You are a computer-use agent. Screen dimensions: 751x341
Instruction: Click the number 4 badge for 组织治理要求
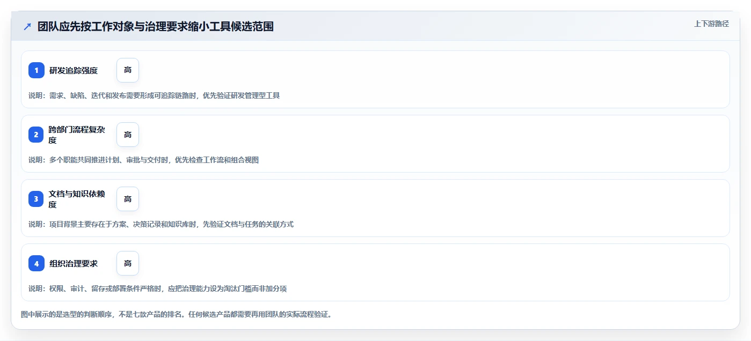(x=37, y=263)
